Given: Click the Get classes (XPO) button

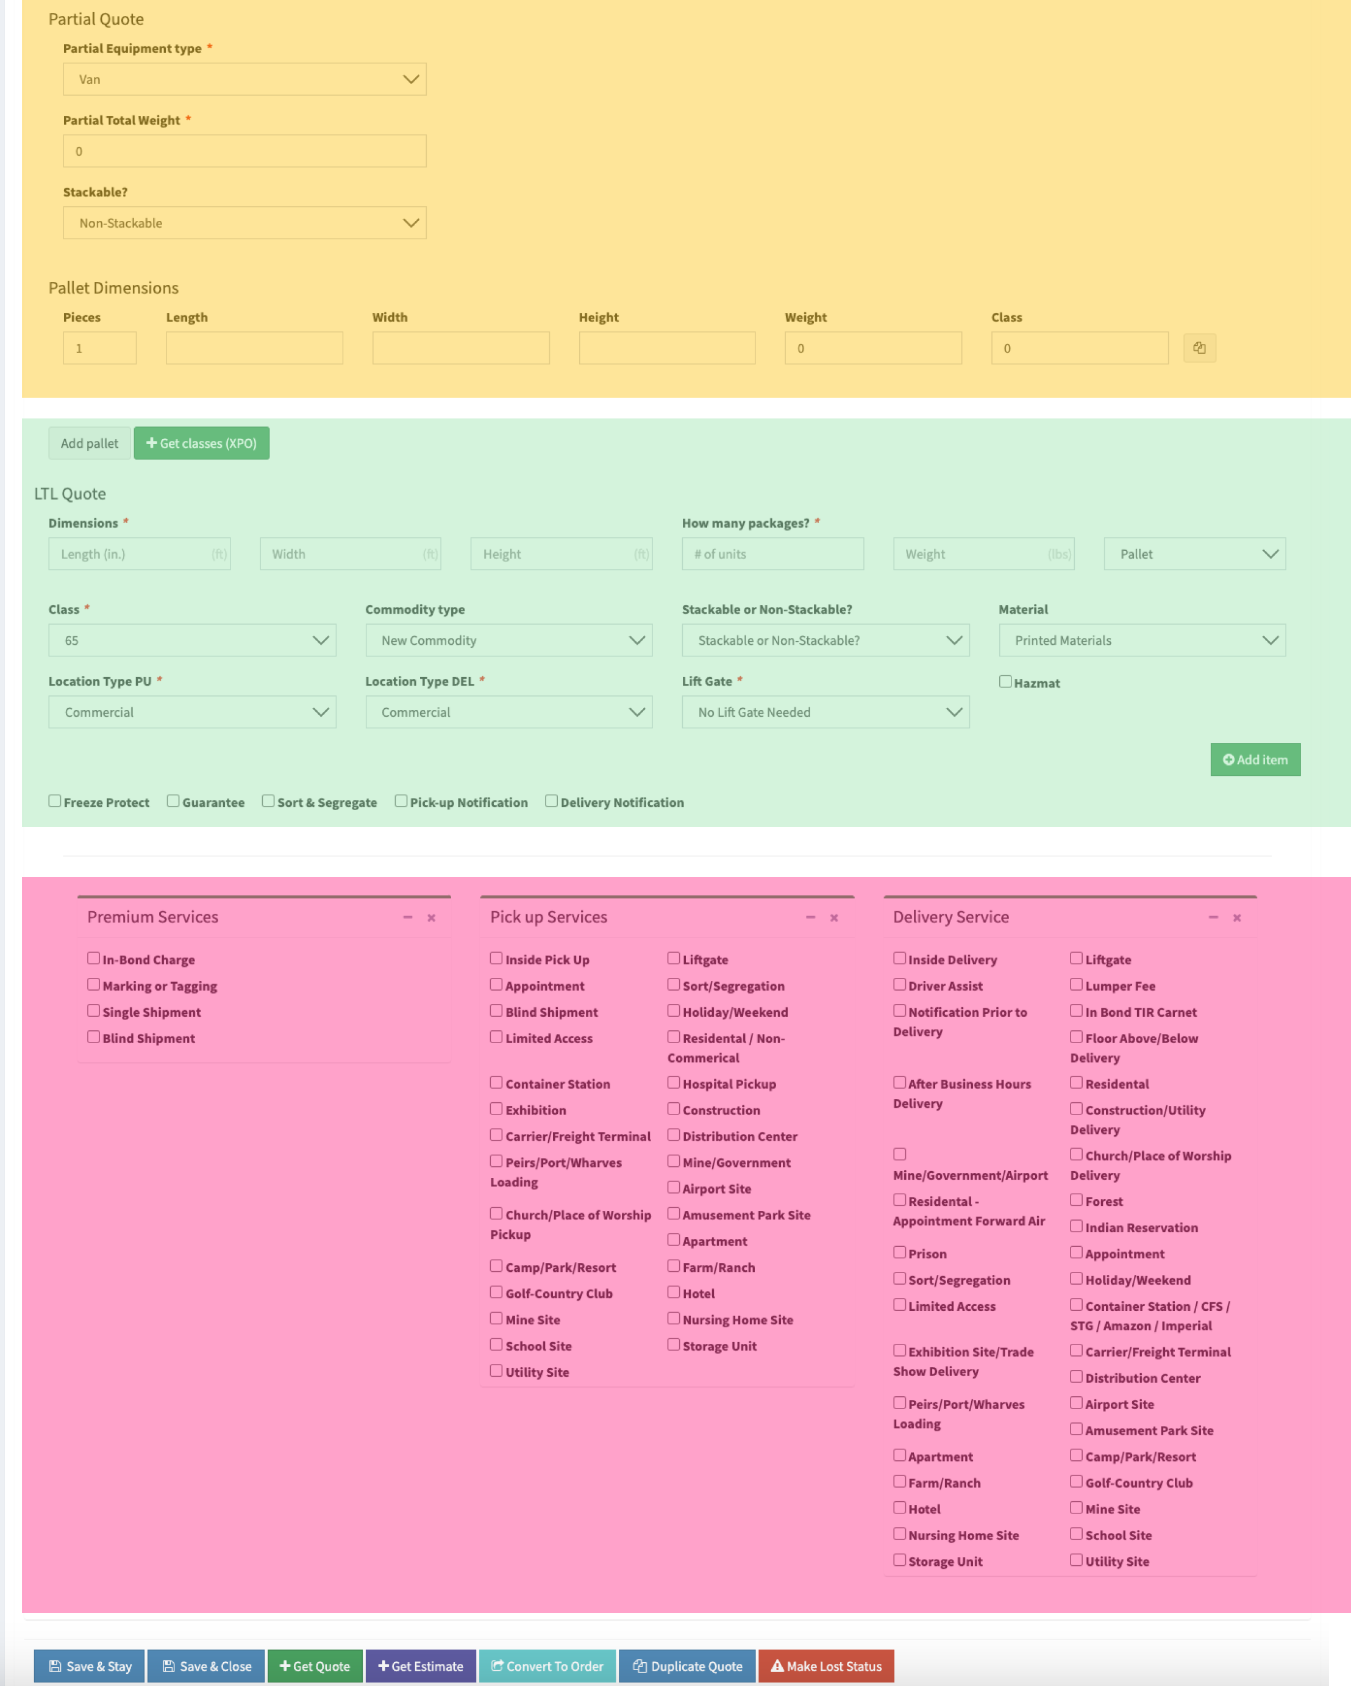Looking at the screenshot, I should [x=201, y=443].
